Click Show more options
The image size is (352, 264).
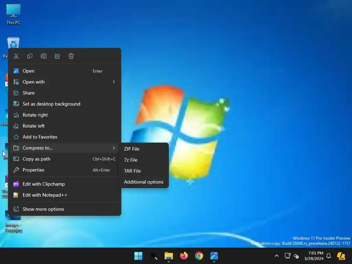coord(65,209)
